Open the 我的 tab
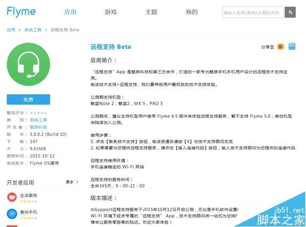Screen dimensions: 306x227 (x=191, y=12)
